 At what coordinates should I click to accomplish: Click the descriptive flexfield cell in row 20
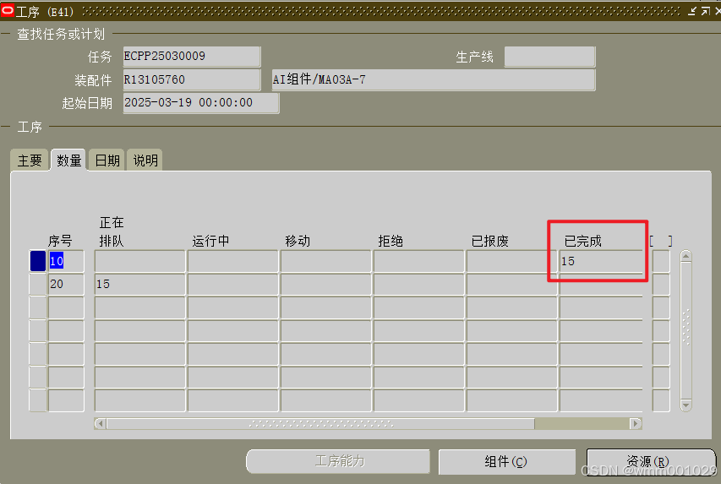(x=661, y=284)
